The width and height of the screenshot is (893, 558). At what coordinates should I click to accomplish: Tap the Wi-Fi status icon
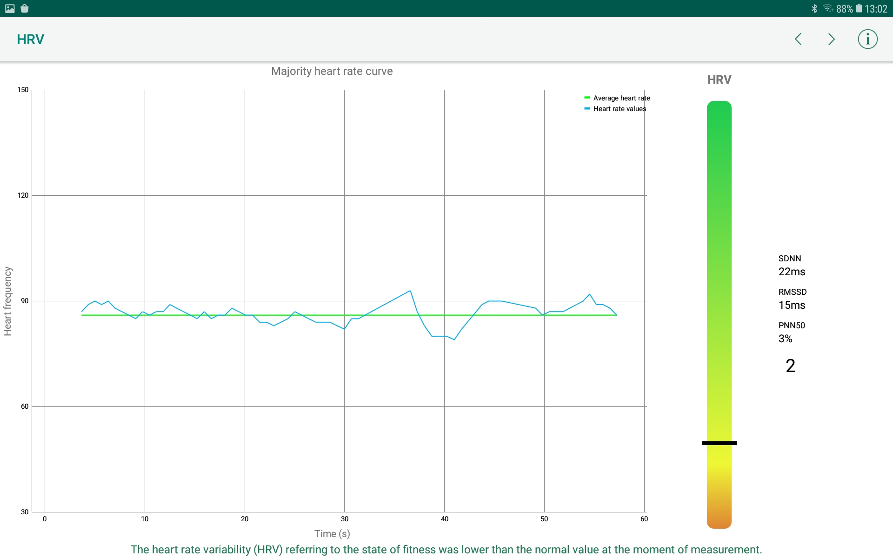coord(827,8)
